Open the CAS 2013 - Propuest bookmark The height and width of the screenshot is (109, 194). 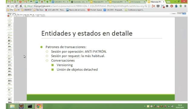click(x=113, y=10)
